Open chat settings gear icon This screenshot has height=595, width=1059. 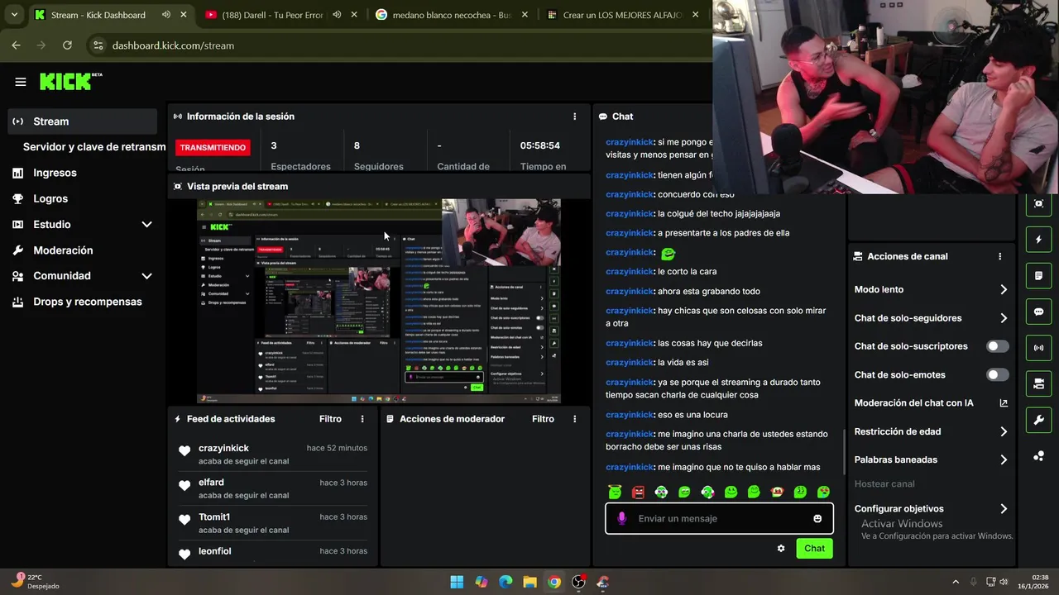[781, 548]
